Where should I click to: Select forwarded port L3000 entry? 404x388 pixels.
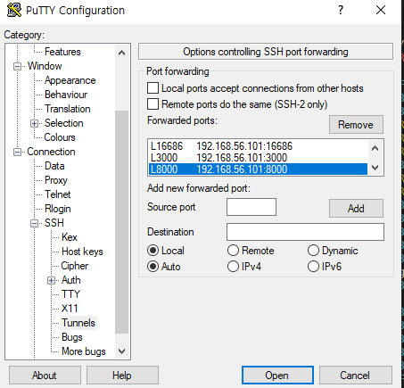258,158
